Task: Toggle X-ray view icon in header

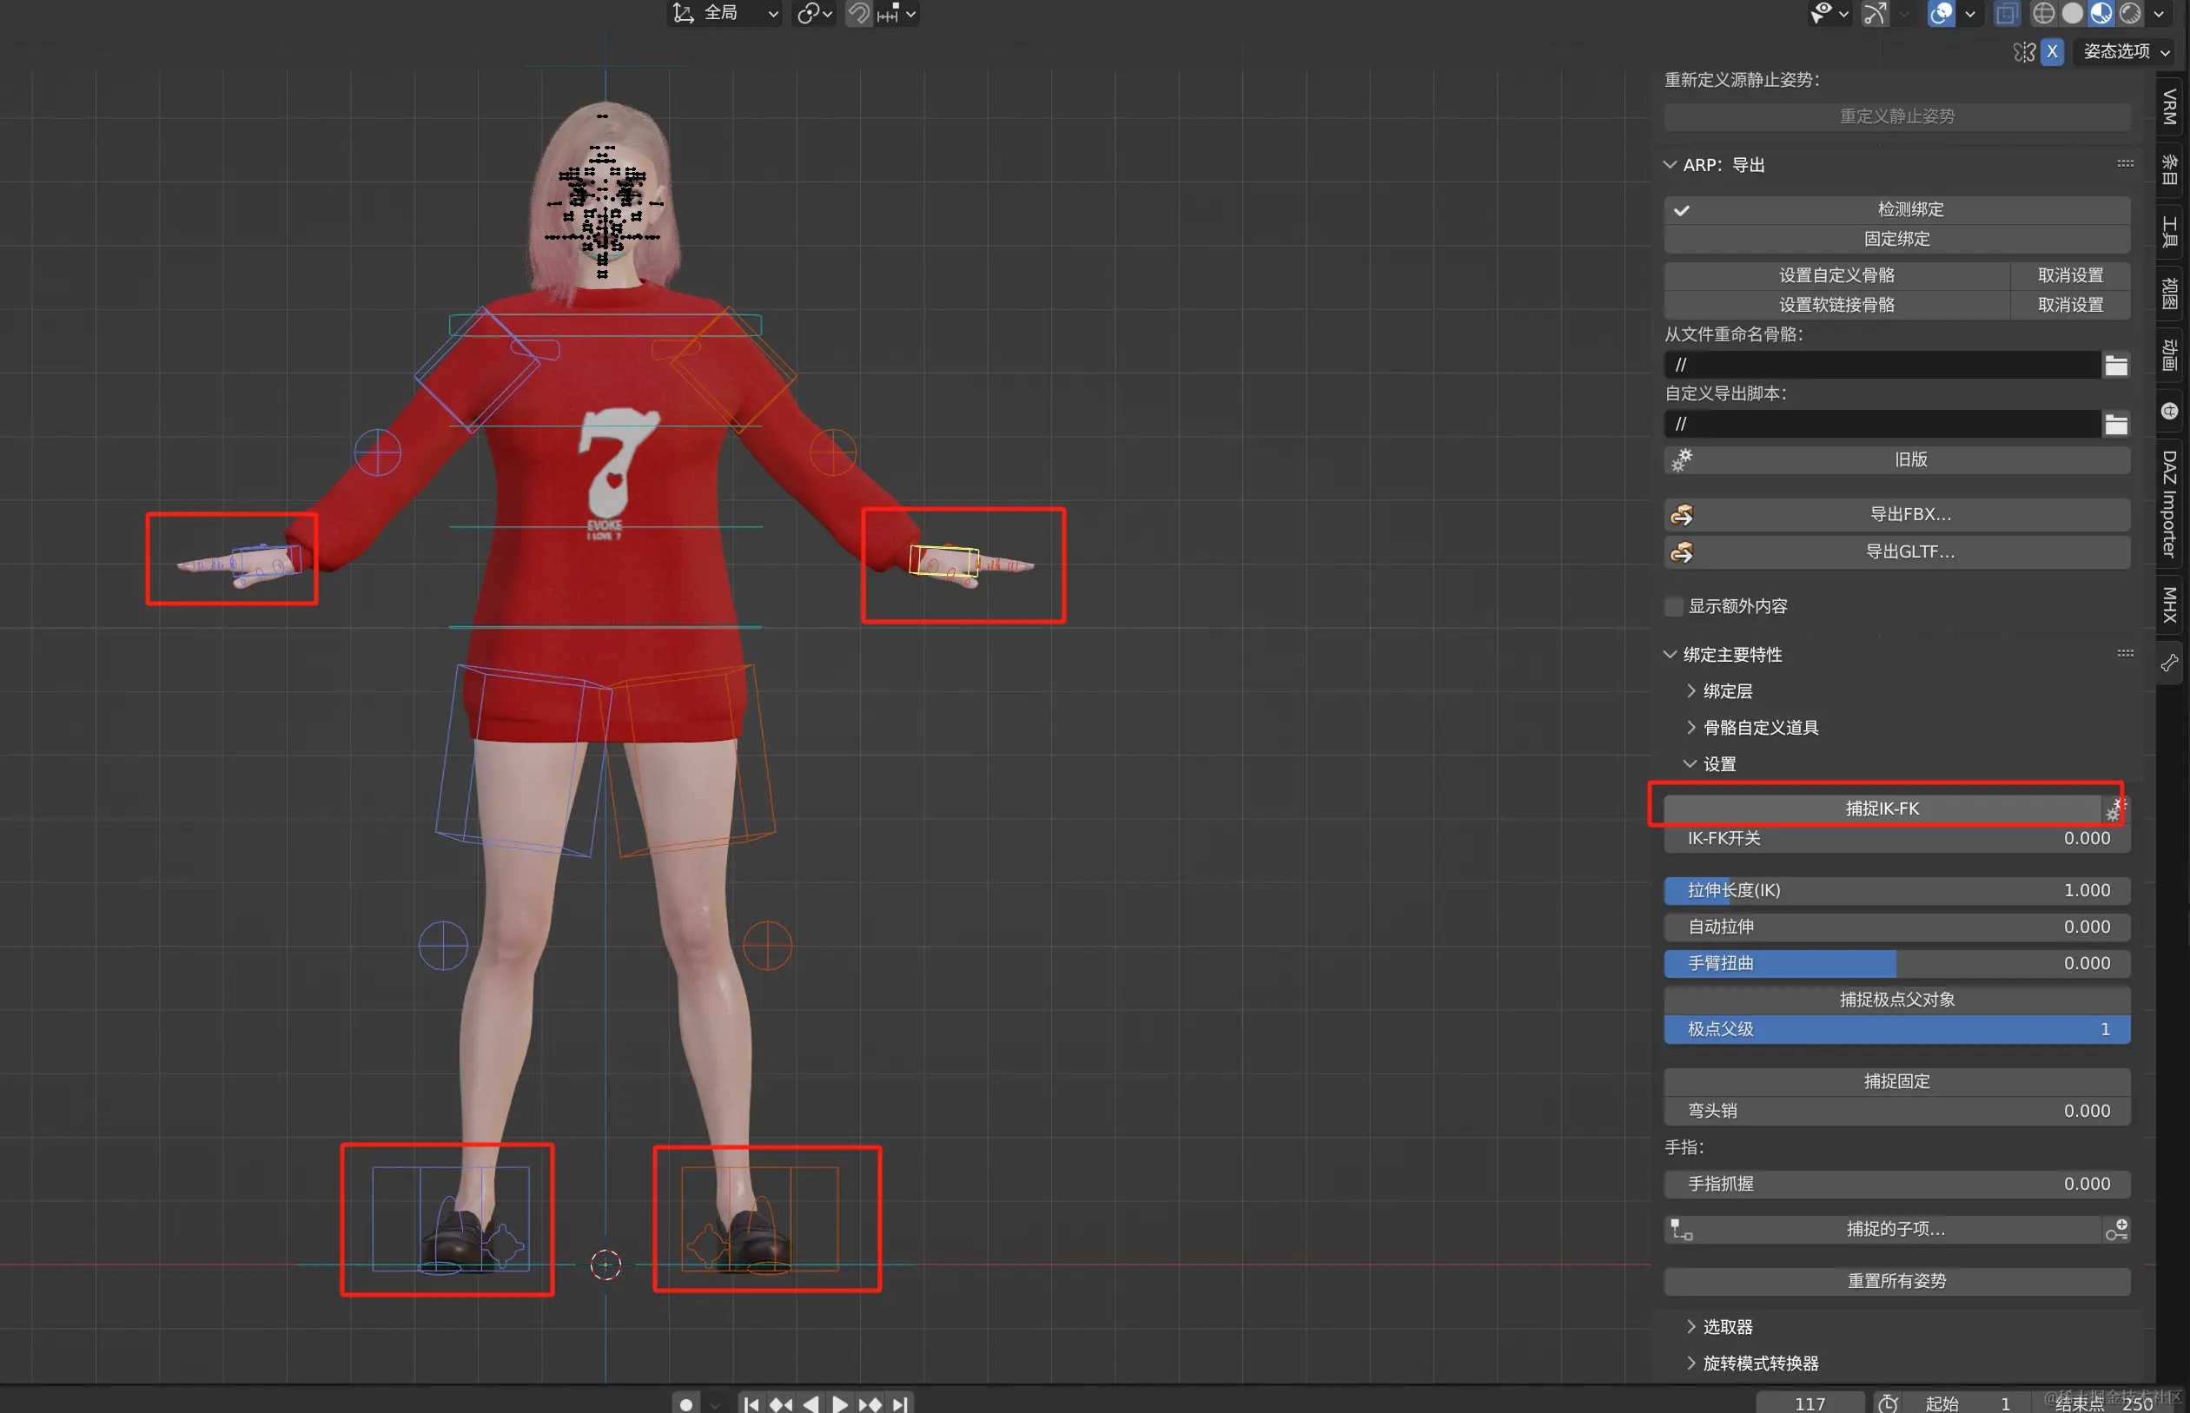Action: (x=2007, y=13)
